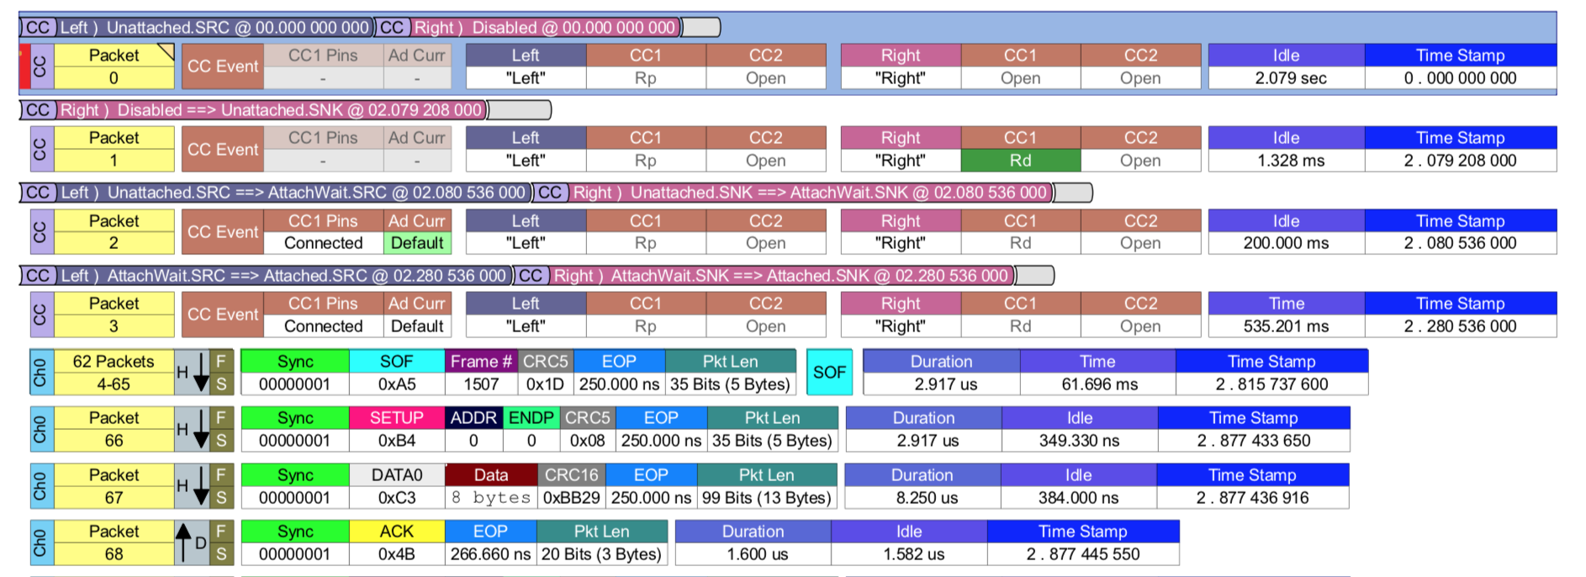This screenshot has width=1586, height=577.
Task: Click the green Rd cell in Packet 1
Action: tap(1020, 161)
